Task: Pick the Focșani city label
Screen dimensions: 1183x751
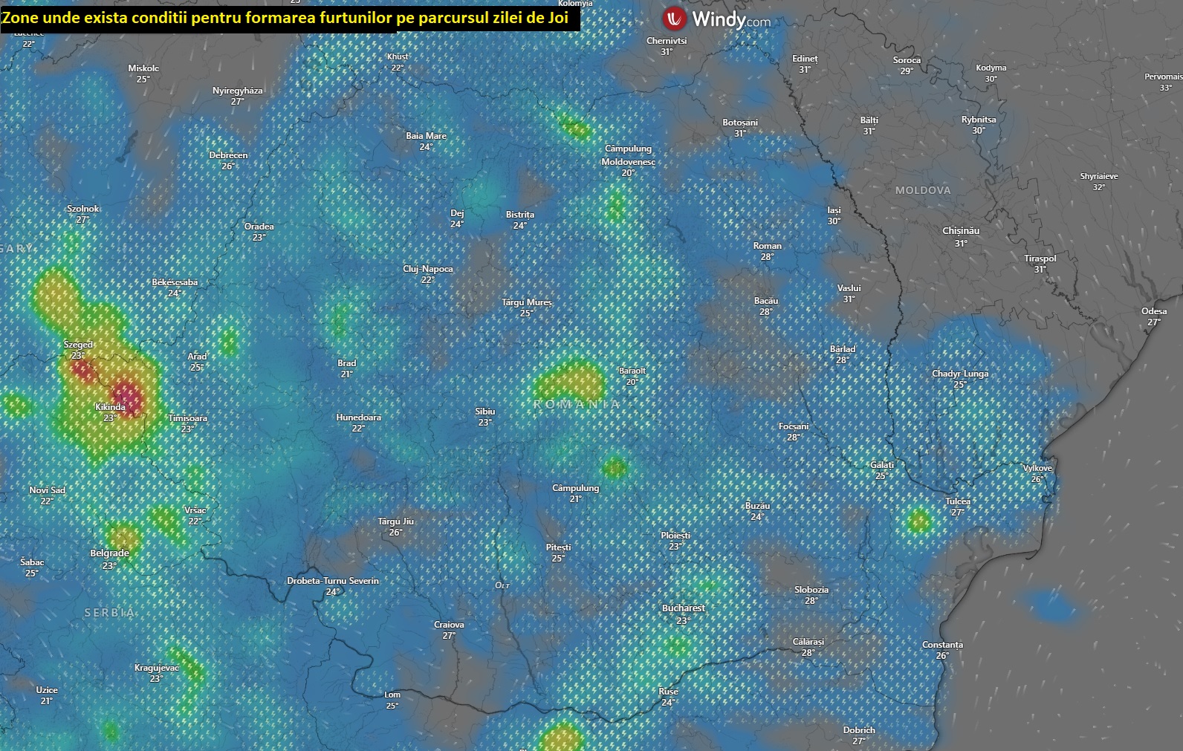Action: click(793, 426)
